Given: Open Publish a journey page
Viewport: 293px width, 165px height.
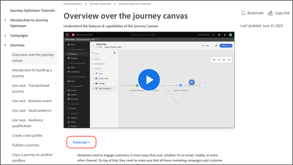Looking at the screenshot, I should 26,145.
